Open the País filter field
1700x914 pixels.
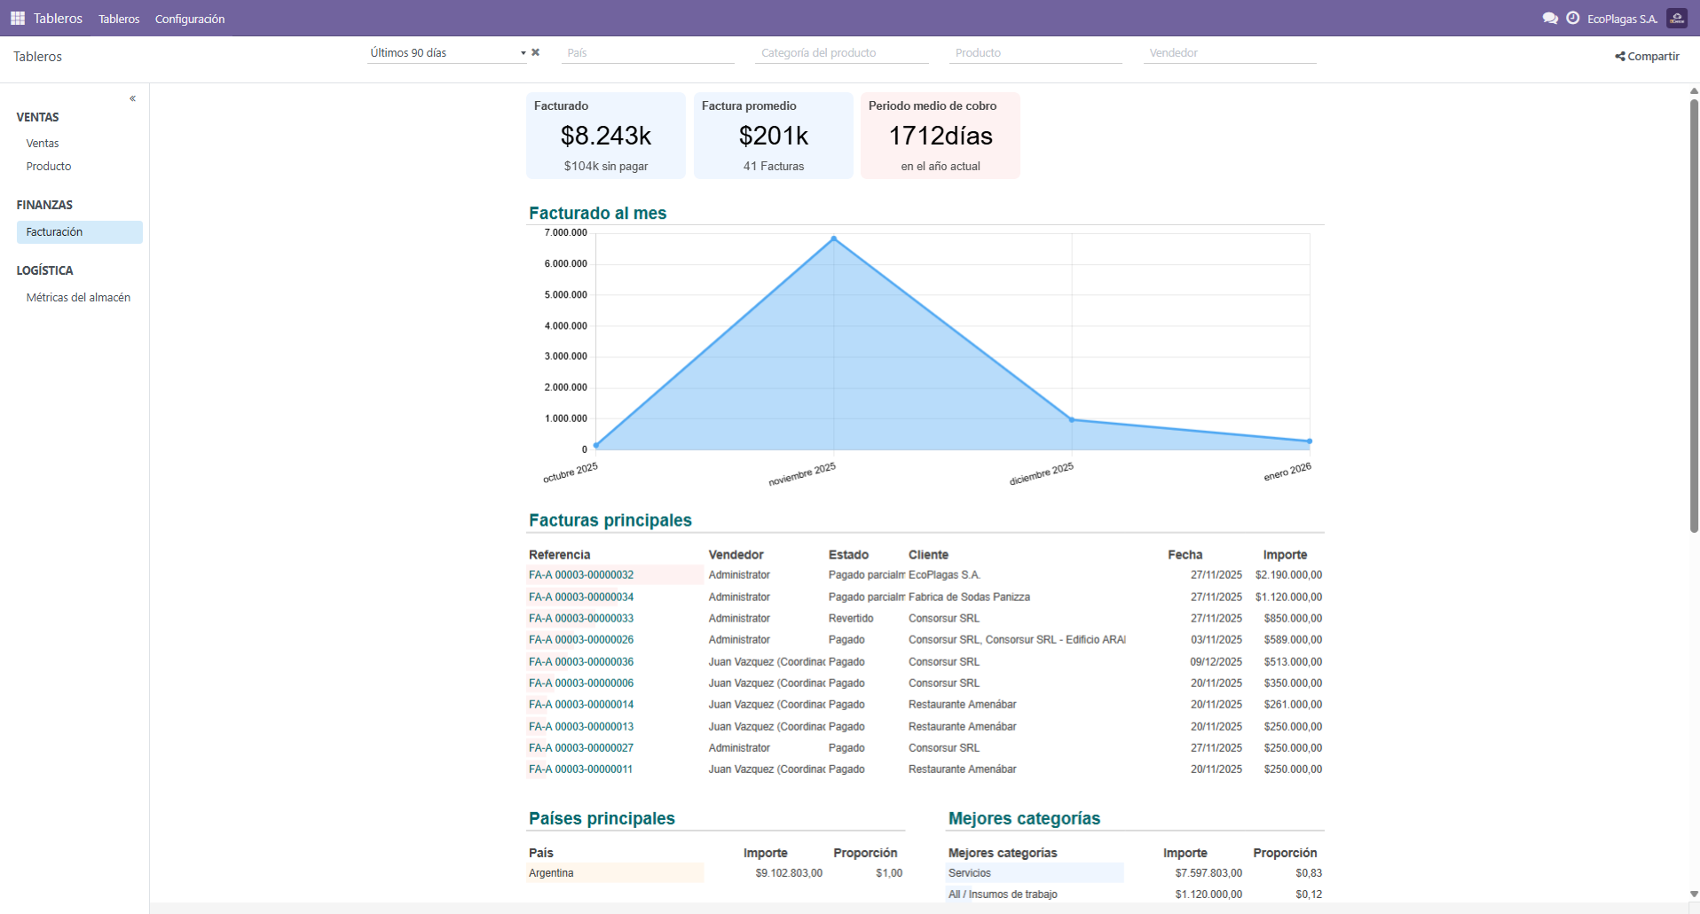[648, 53]
